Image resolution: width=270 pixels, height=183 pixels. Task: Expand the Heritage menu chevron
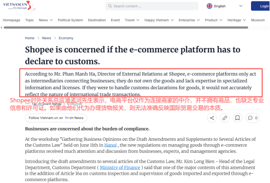(x=244, y=20)
